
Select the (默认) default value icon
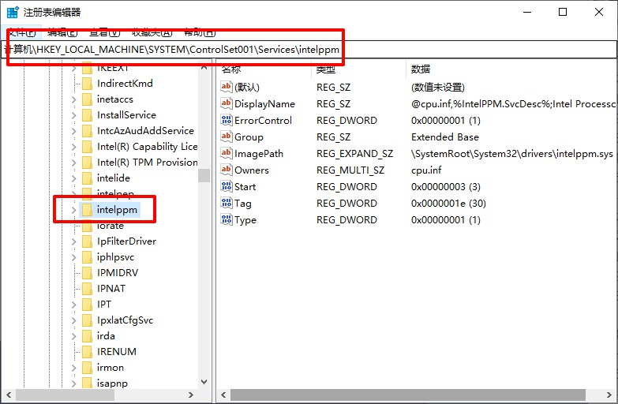click(227, 87)
